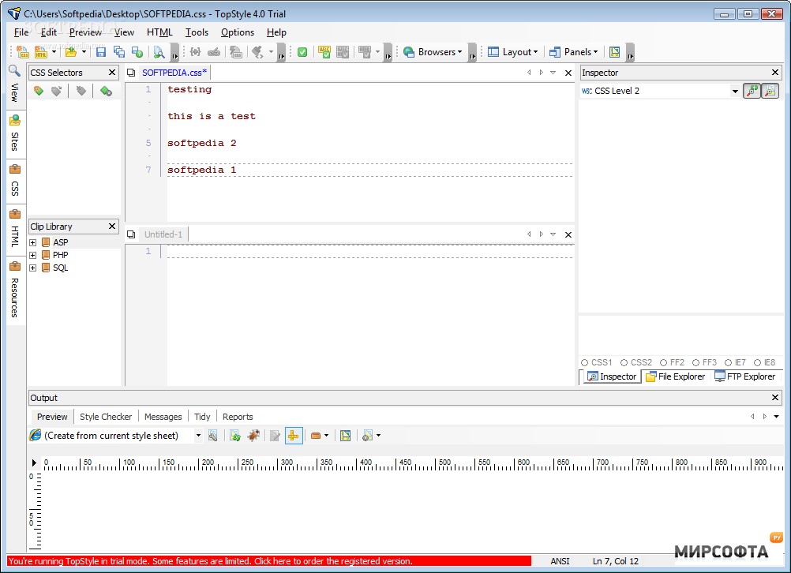
Task: Click the trial mode order link
Action: click(x=269, y=561)
